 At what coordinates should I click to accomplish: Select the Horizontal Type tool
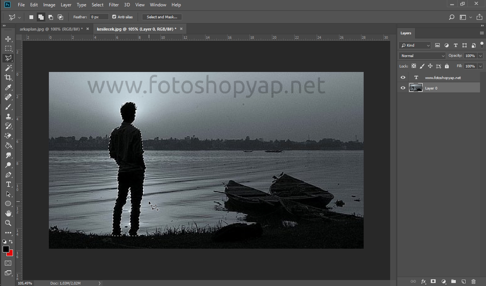click(8, 184)
